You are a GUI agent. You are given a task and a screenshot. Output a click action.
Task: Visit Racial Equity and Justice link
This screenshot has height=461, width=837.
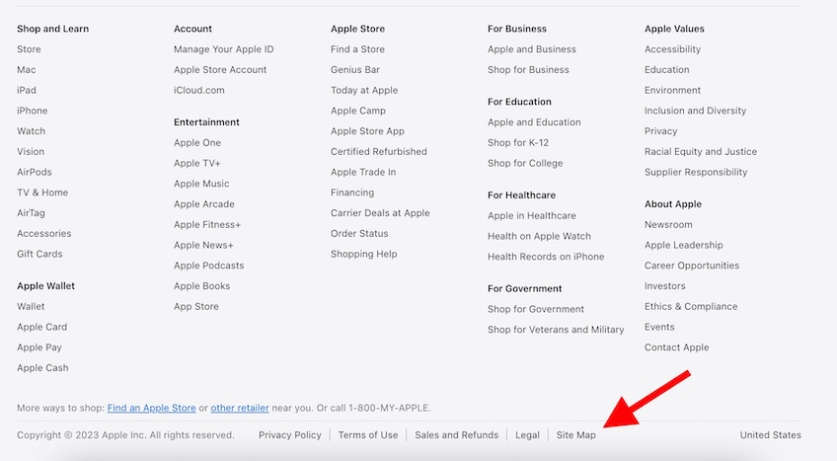701,152
